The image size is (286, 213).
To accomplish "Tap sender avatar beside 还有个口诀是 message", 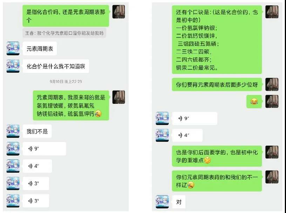I will pyautogui.click(x=272, y=12).
